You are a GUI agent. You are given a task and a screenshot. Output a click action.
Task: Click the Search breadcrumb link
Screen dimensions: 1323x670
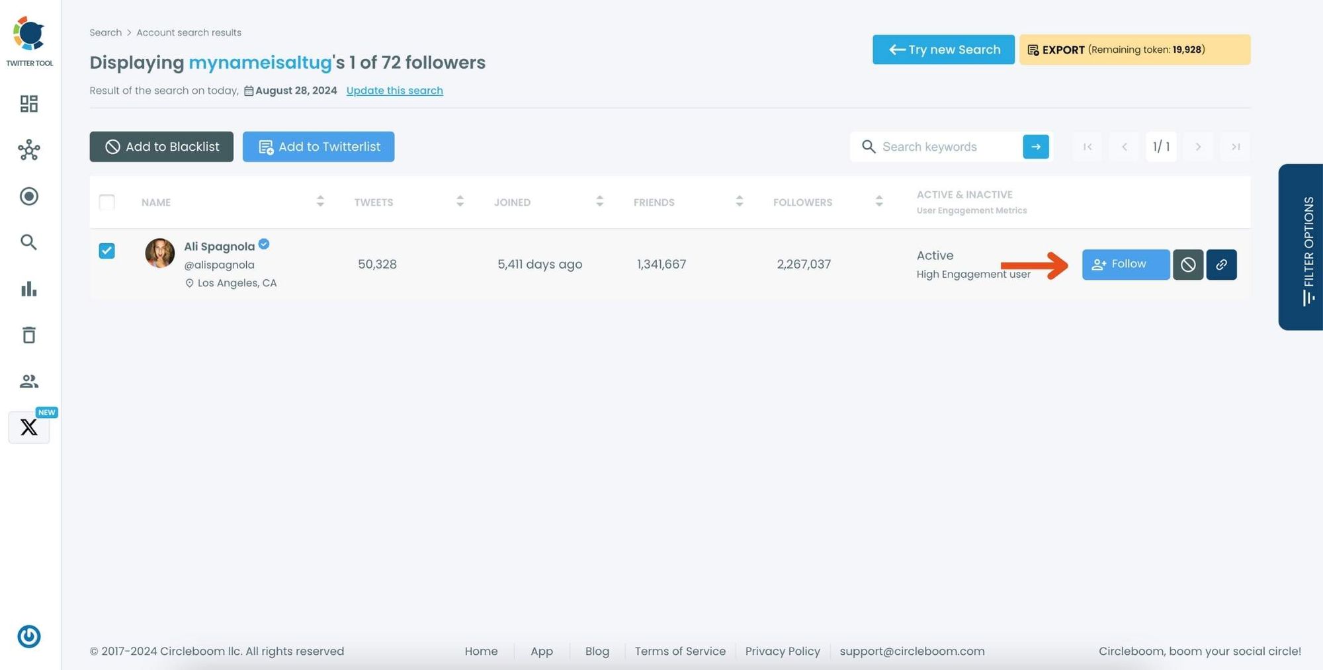[106, 32]
